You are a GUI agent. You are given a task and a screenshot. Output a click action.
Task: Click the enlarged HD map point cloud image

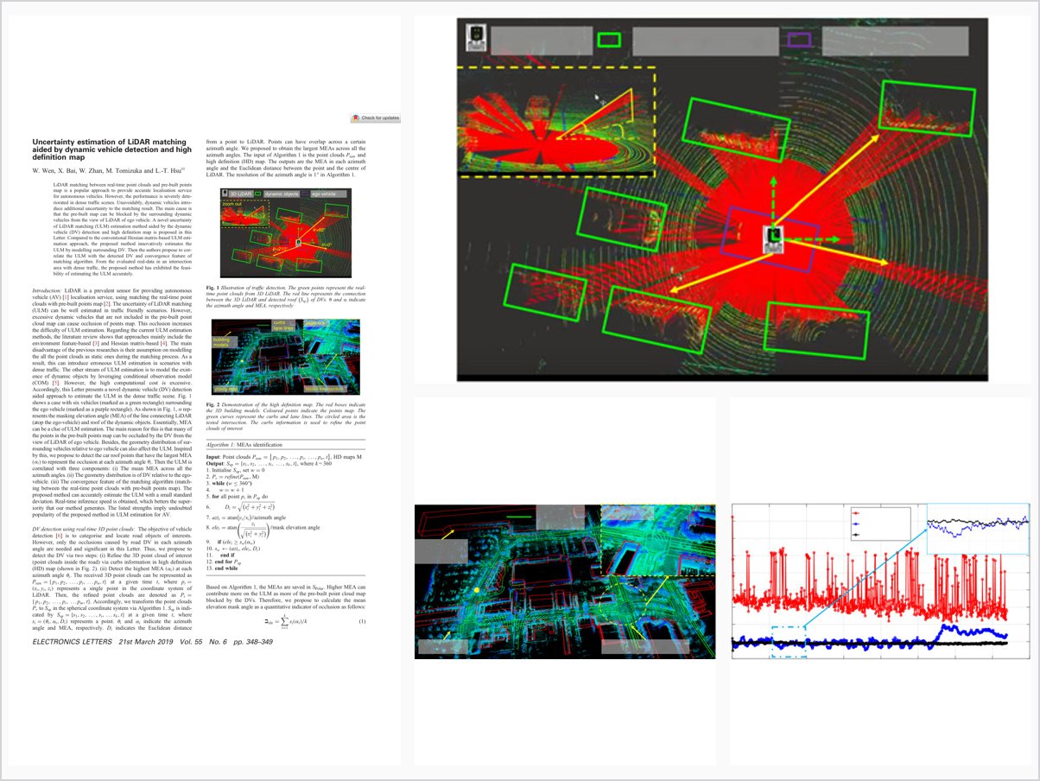(565, 581)
